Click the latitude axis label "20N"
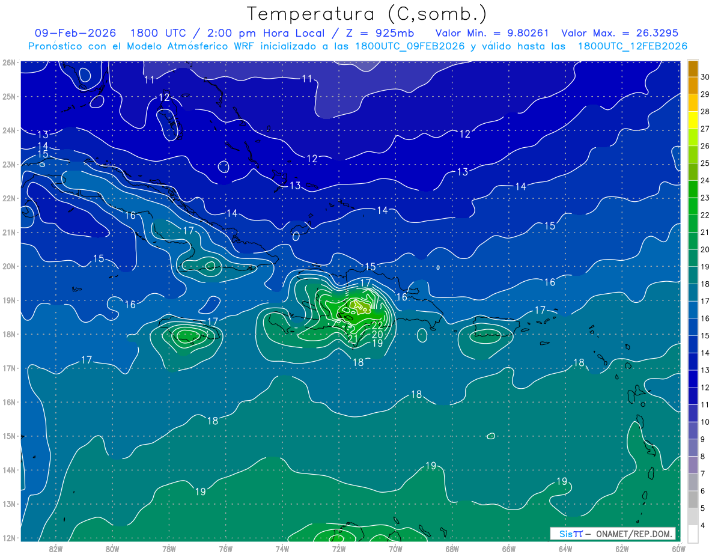The width and height of the screenshot is (721, 557). 8,266
